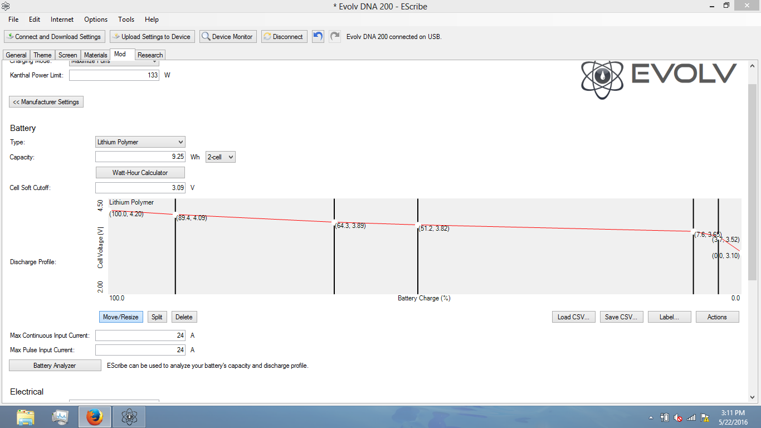The height and width of the screenshot is (428, 761).
Task: Select Delete mode for the discharge profile
Action: (184, 317)
